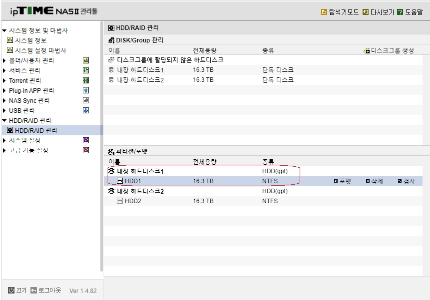Expand the USB 관리 tree node
The height and width of the screenshot is (300, 430).
click(x=4, y=110)
